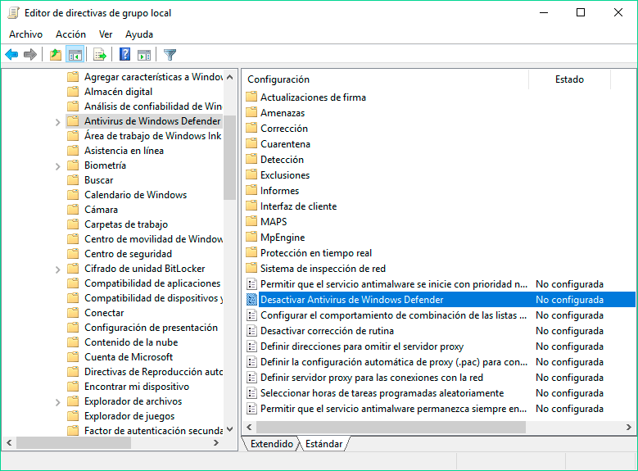Select Cuenta de Microsoft in the tree
Viewport: 638px width, 471px height.
click(x=128, y=357)
